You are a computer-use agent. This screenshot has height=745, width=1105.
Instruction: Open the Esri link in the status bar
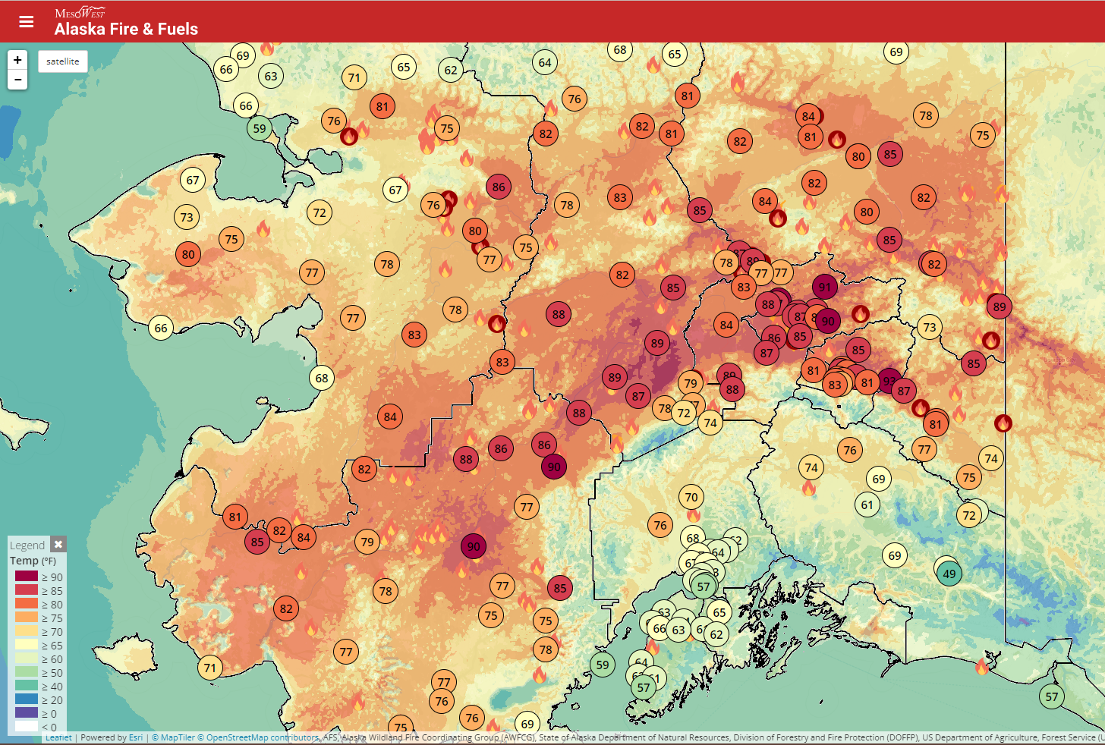[x=136, y=737]
